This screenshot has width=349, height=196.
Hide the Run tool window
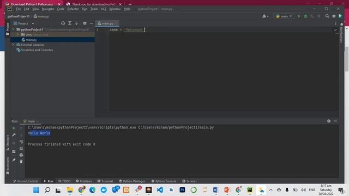pyautogui.click(x=335, y=121)
